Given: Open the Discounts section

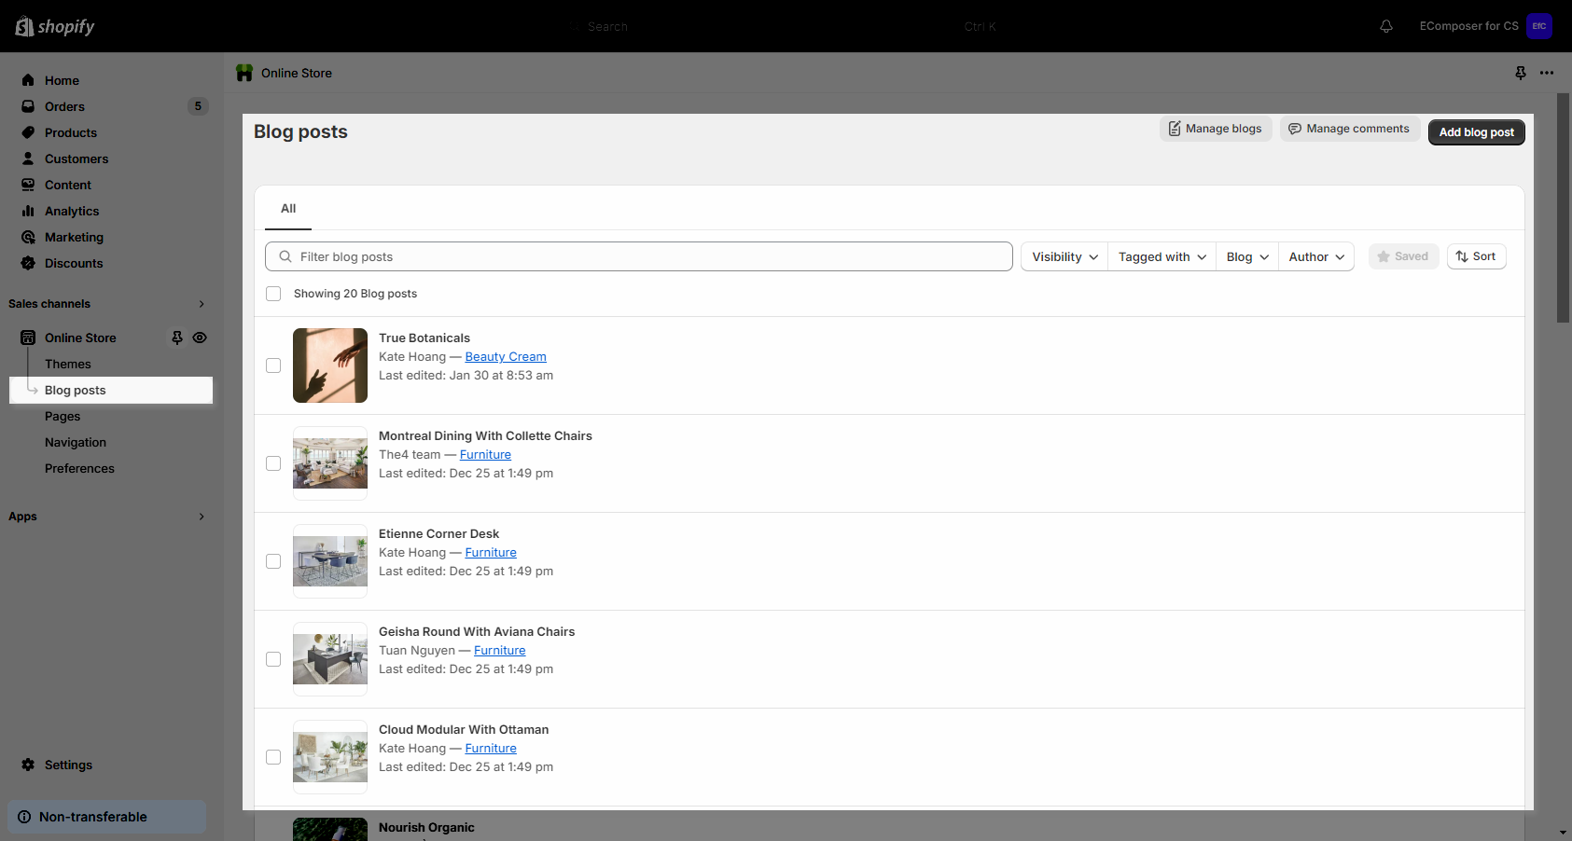Looking at the screenshot, I should pyautogui.click(x=74, y=263).
